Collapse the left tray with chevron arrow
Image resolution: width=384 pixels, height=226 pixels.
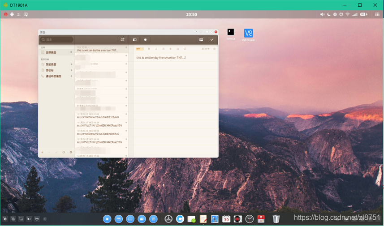pyautogui.click(x=45, y=219)
